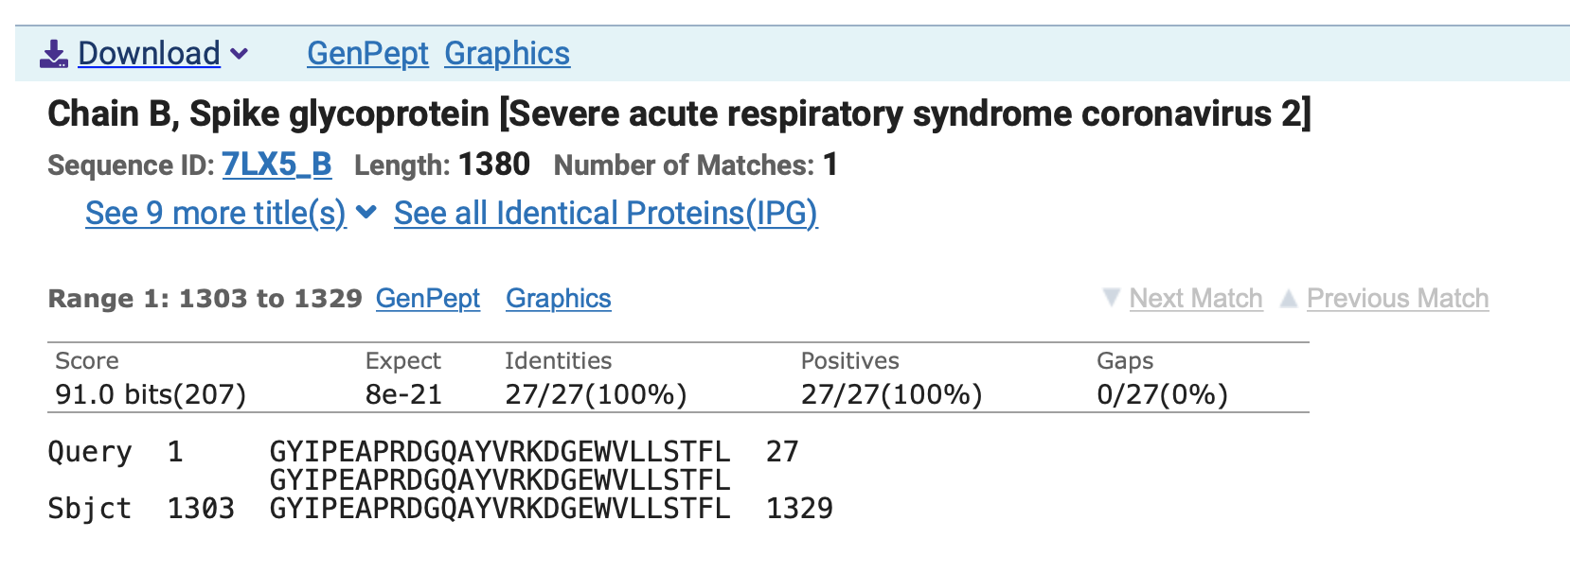Click the Next Match link
The width and height of the screenshot is (1570, 573).
pos(1195,299)
